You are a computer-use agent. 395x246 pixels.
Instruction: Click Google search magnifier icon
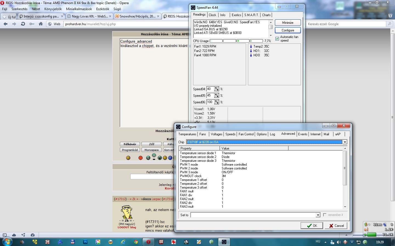(390, 24)
